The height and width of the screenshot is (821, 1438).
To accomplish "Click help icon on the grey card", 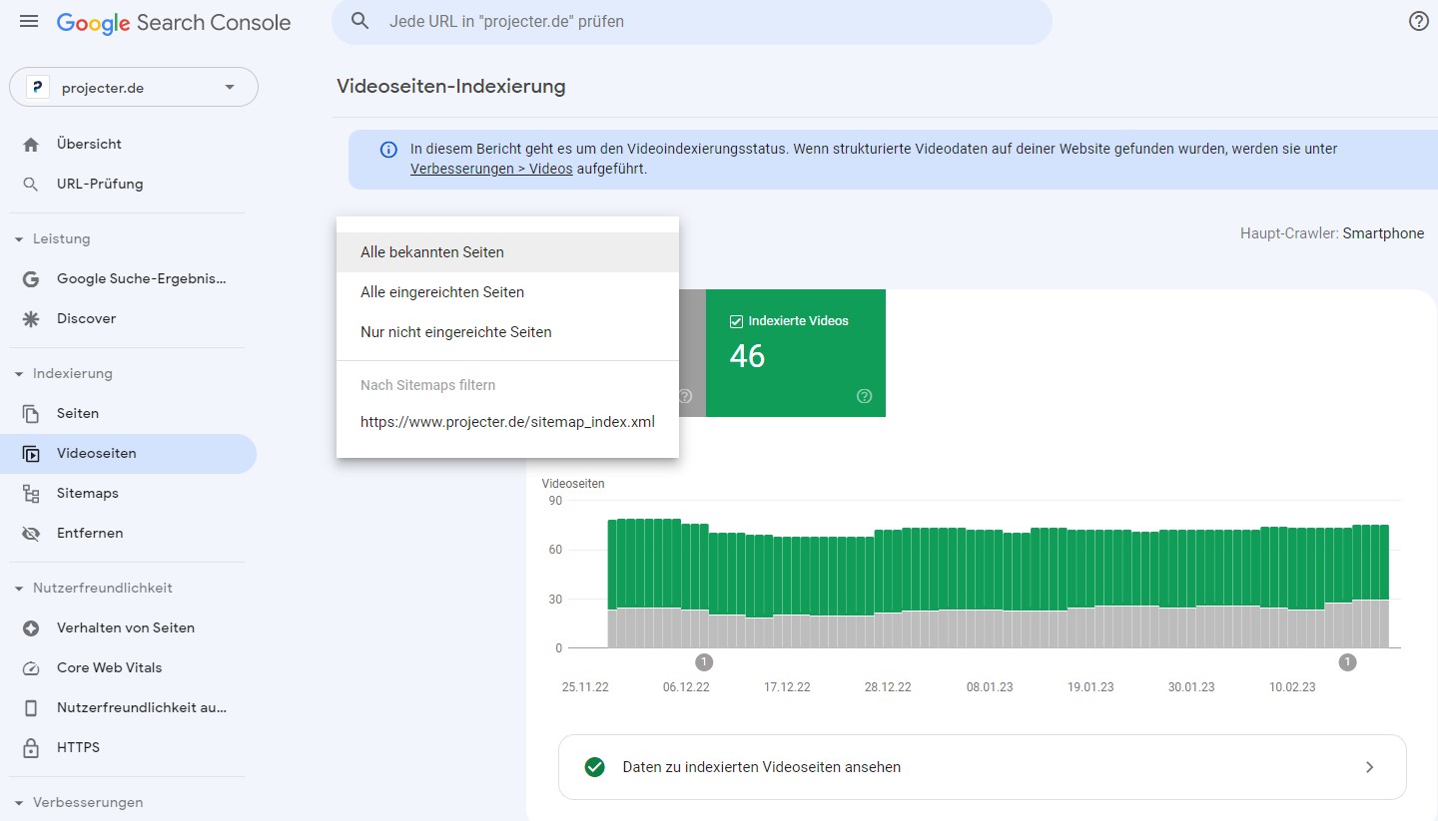I will coord(685,396).
